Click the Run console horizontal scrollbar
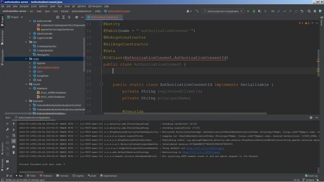The width and height of the screenshot is (324, 182). click(x=31, y=172)
